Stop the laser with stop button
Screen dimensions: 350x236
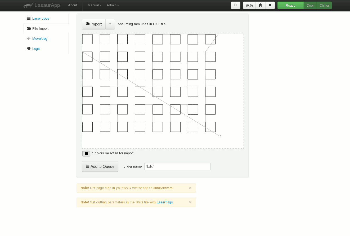(270, 5)
